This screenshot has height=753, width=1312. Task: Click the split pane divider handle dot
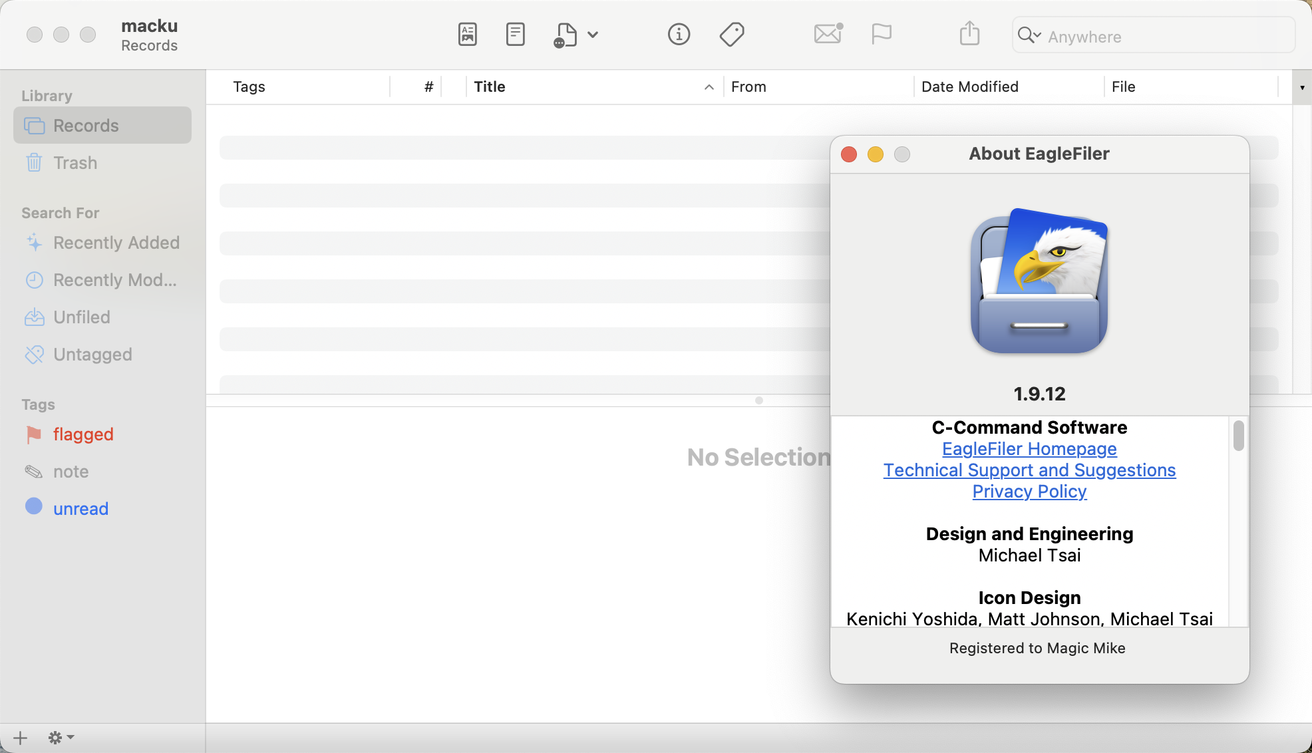(x=759, y=400)
